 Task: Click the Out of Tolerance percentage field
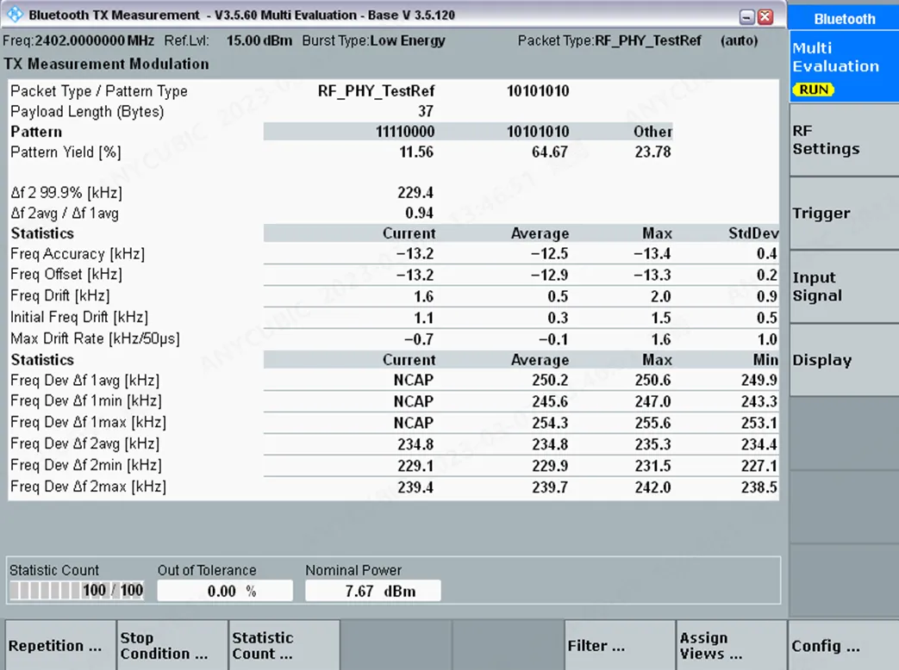pyautogui.click(x=224, y=590)
